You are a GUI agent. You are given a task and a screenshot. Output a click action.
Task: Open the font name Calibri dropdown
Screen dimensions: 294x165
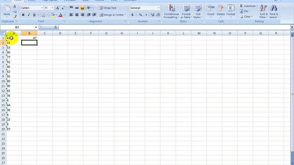(42, 8)
